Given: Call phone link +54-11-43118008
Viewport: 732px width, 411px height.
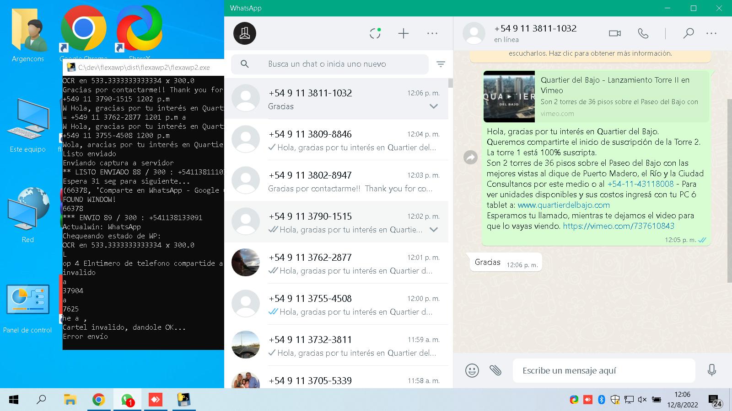Looking at the screenshot, I should pyautogui.click(x=640, y=184).
